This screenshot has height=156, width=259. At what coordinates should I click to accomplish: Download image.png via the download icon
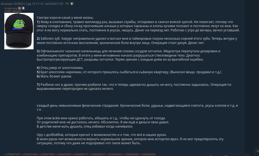23,8
